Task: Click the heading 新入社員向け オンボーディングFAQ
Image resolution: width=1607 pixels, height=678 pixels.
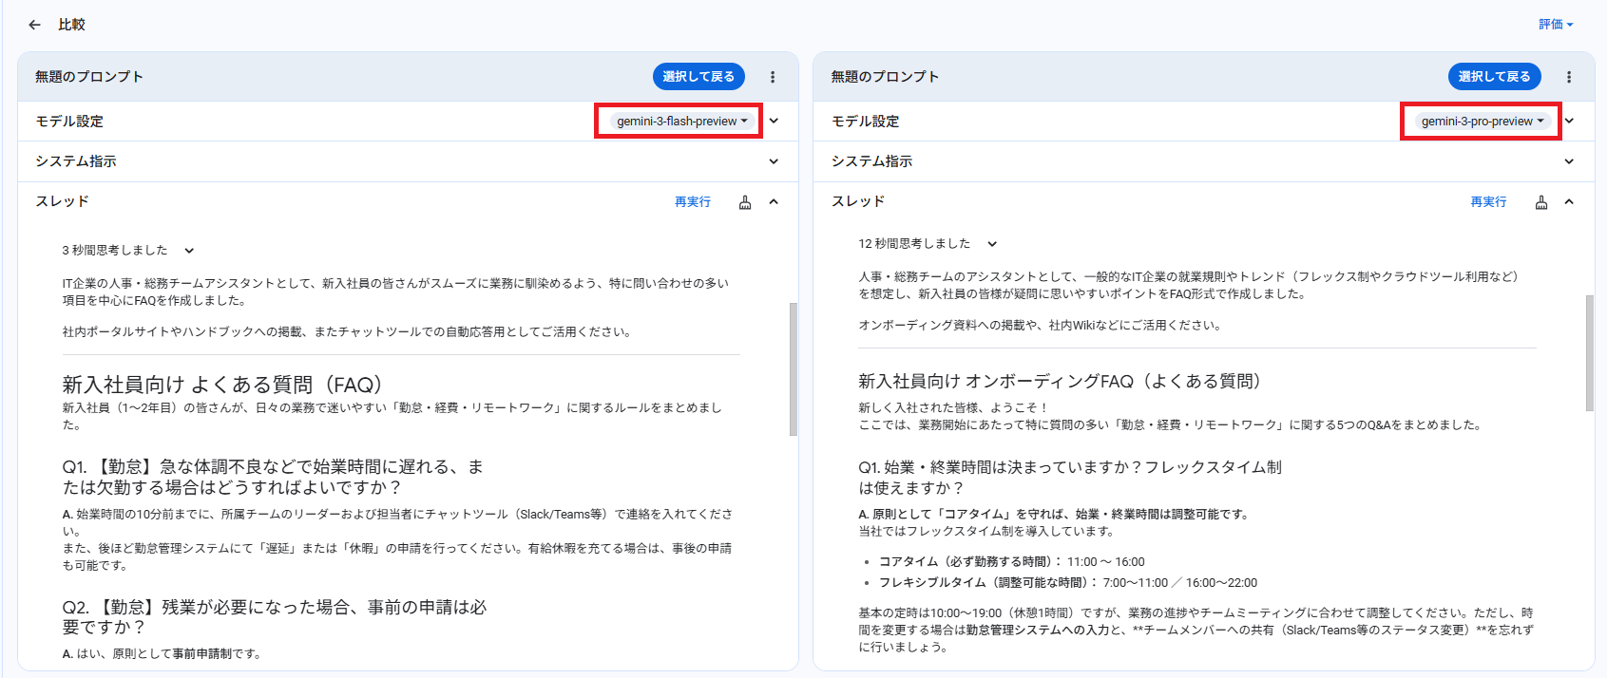Action: point(1060,381)
